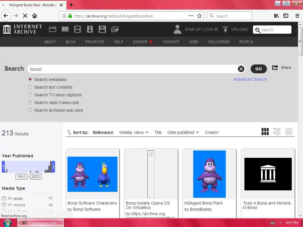Open the BLOG menu item
This screenshot has width=303, height=227.
pos(70,42)
